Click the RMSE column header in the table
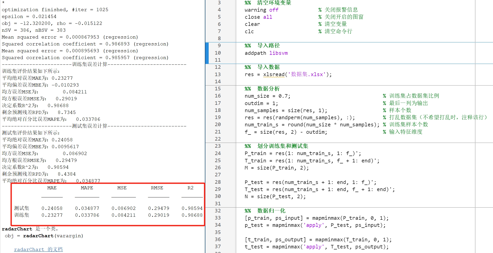 point(157,188)
